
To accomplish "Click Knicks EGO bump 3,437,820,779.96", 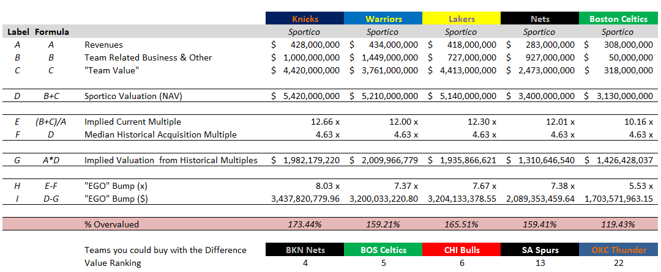I will click(x=305, y=199).
